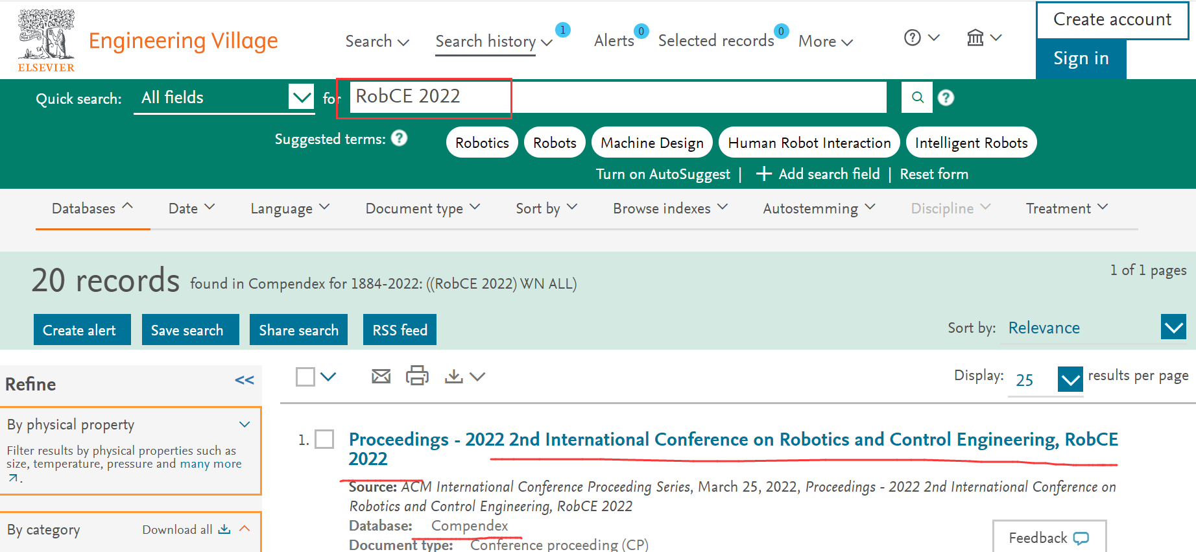Screen dimensions: 1196x552
Task: Open Sort by options tab
Action: click(x=546, y=208)
